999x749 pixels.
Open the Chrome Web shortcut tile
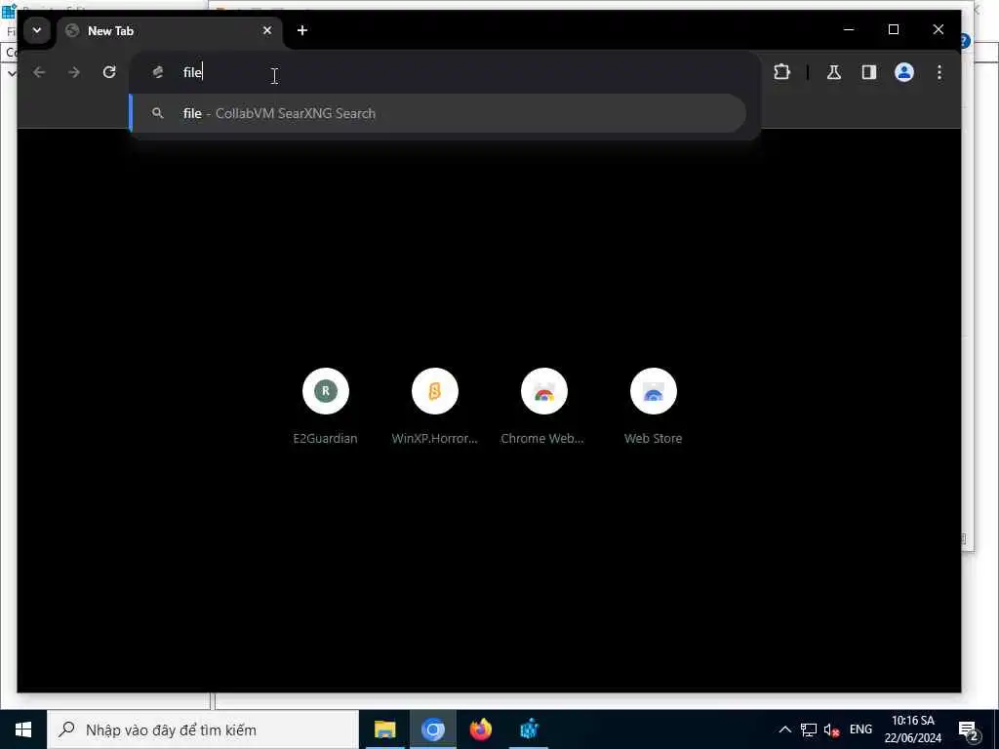tap(543, 407)
